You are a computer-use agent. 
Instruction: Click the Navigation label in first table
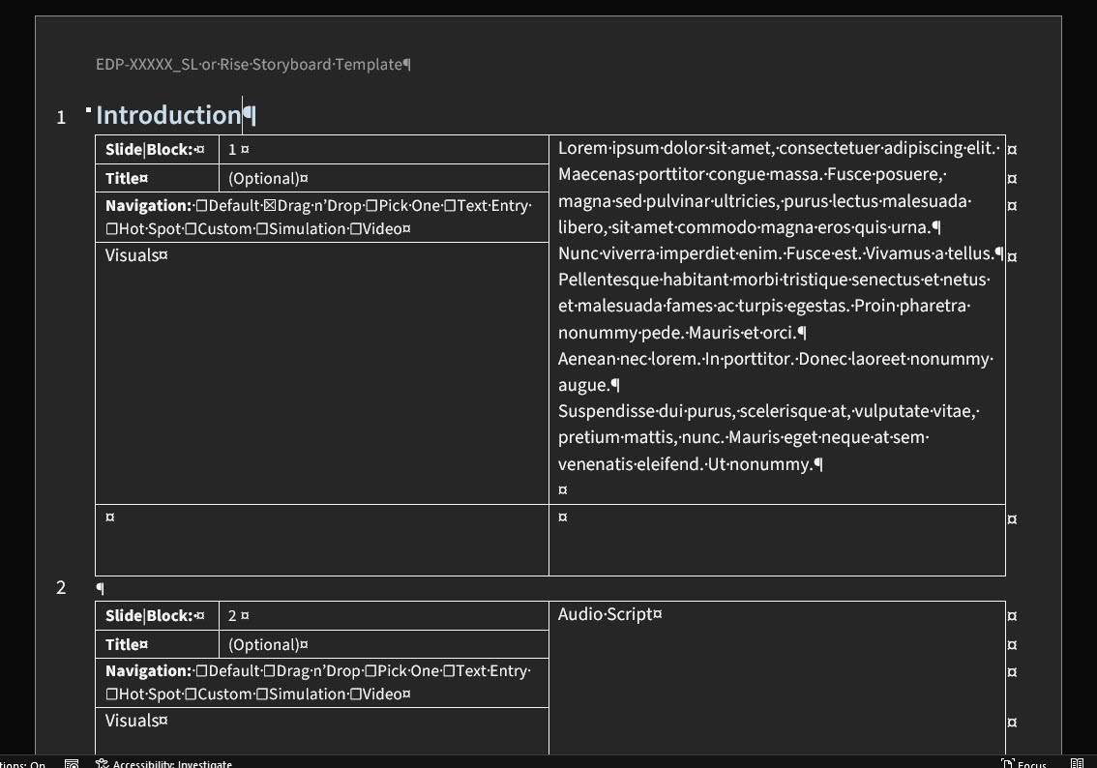tap(148, 206)
